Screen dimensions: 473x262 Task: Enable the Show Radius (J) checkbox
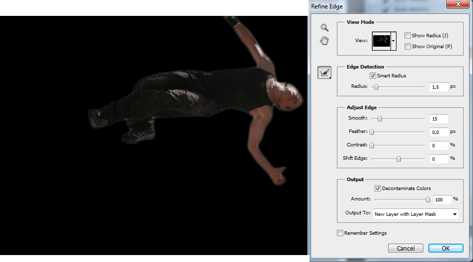[x=407, y=36]
